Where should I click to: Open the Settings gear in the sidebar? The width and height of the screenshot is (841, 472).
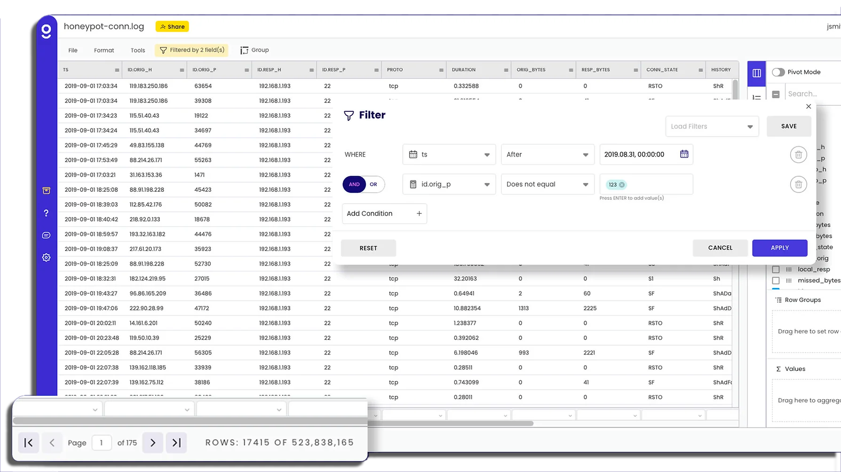[x=46, y=257]
